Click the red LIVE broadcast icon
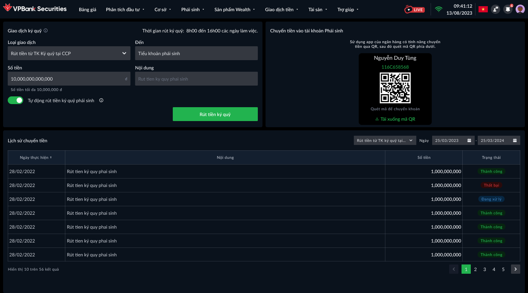This screenshot has height=293, width=528. (414, 10)
